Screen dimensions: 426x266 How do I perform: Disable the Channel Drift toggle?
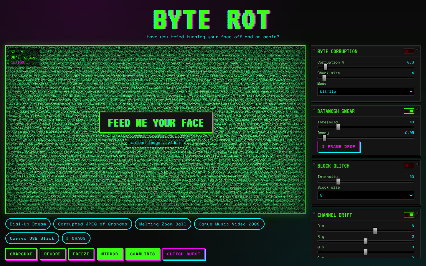(409, 215)
